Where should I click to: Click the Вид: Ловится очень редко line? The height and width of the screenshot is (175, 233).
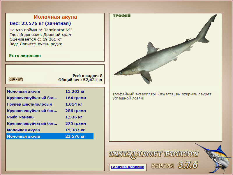pos(36,44)
